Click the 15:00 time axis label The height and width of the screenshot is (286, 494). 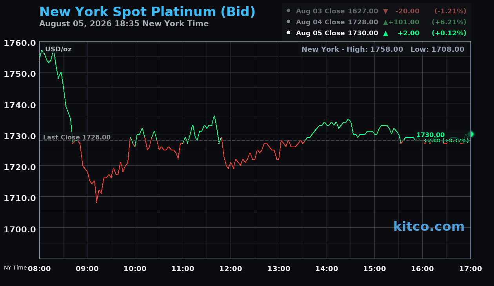(x=375, y=269)
